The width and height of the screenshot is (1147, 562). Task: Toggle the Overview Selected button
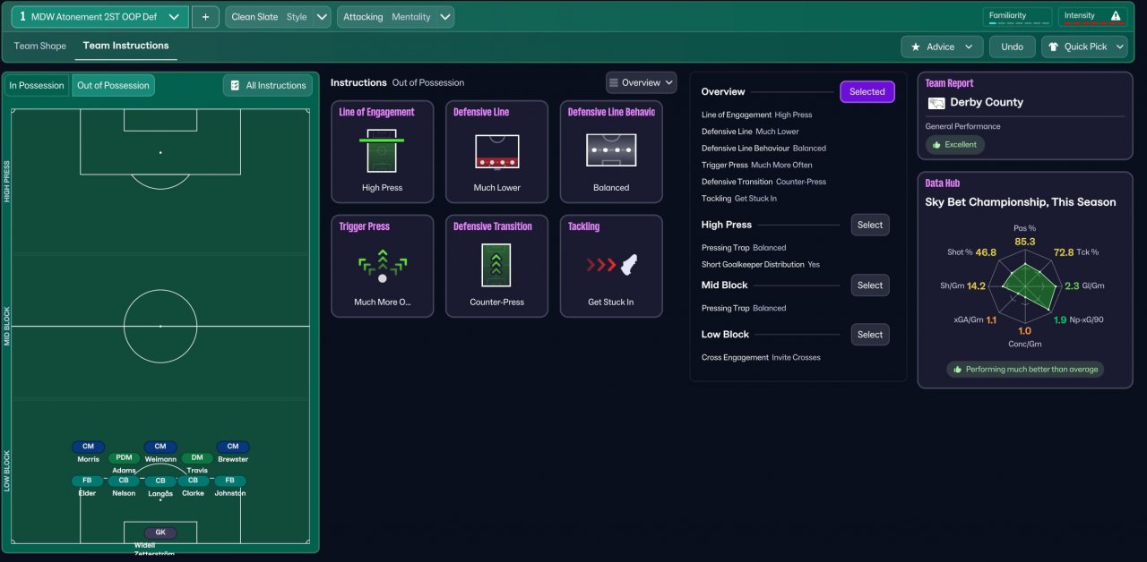pos(867,91)
